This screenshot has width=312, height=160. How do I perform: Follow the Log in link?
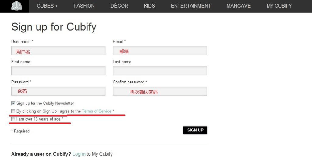pos(79,154)
